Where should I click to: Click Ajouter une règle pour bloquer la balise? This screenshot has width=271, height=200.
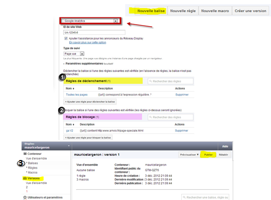(88, 137)
